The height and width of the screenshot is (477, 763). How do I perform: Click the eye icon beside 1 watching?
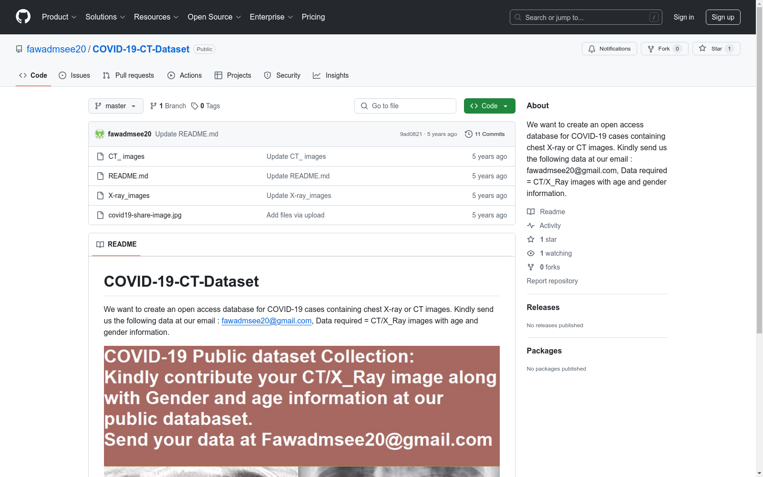(x=531, y=253)
